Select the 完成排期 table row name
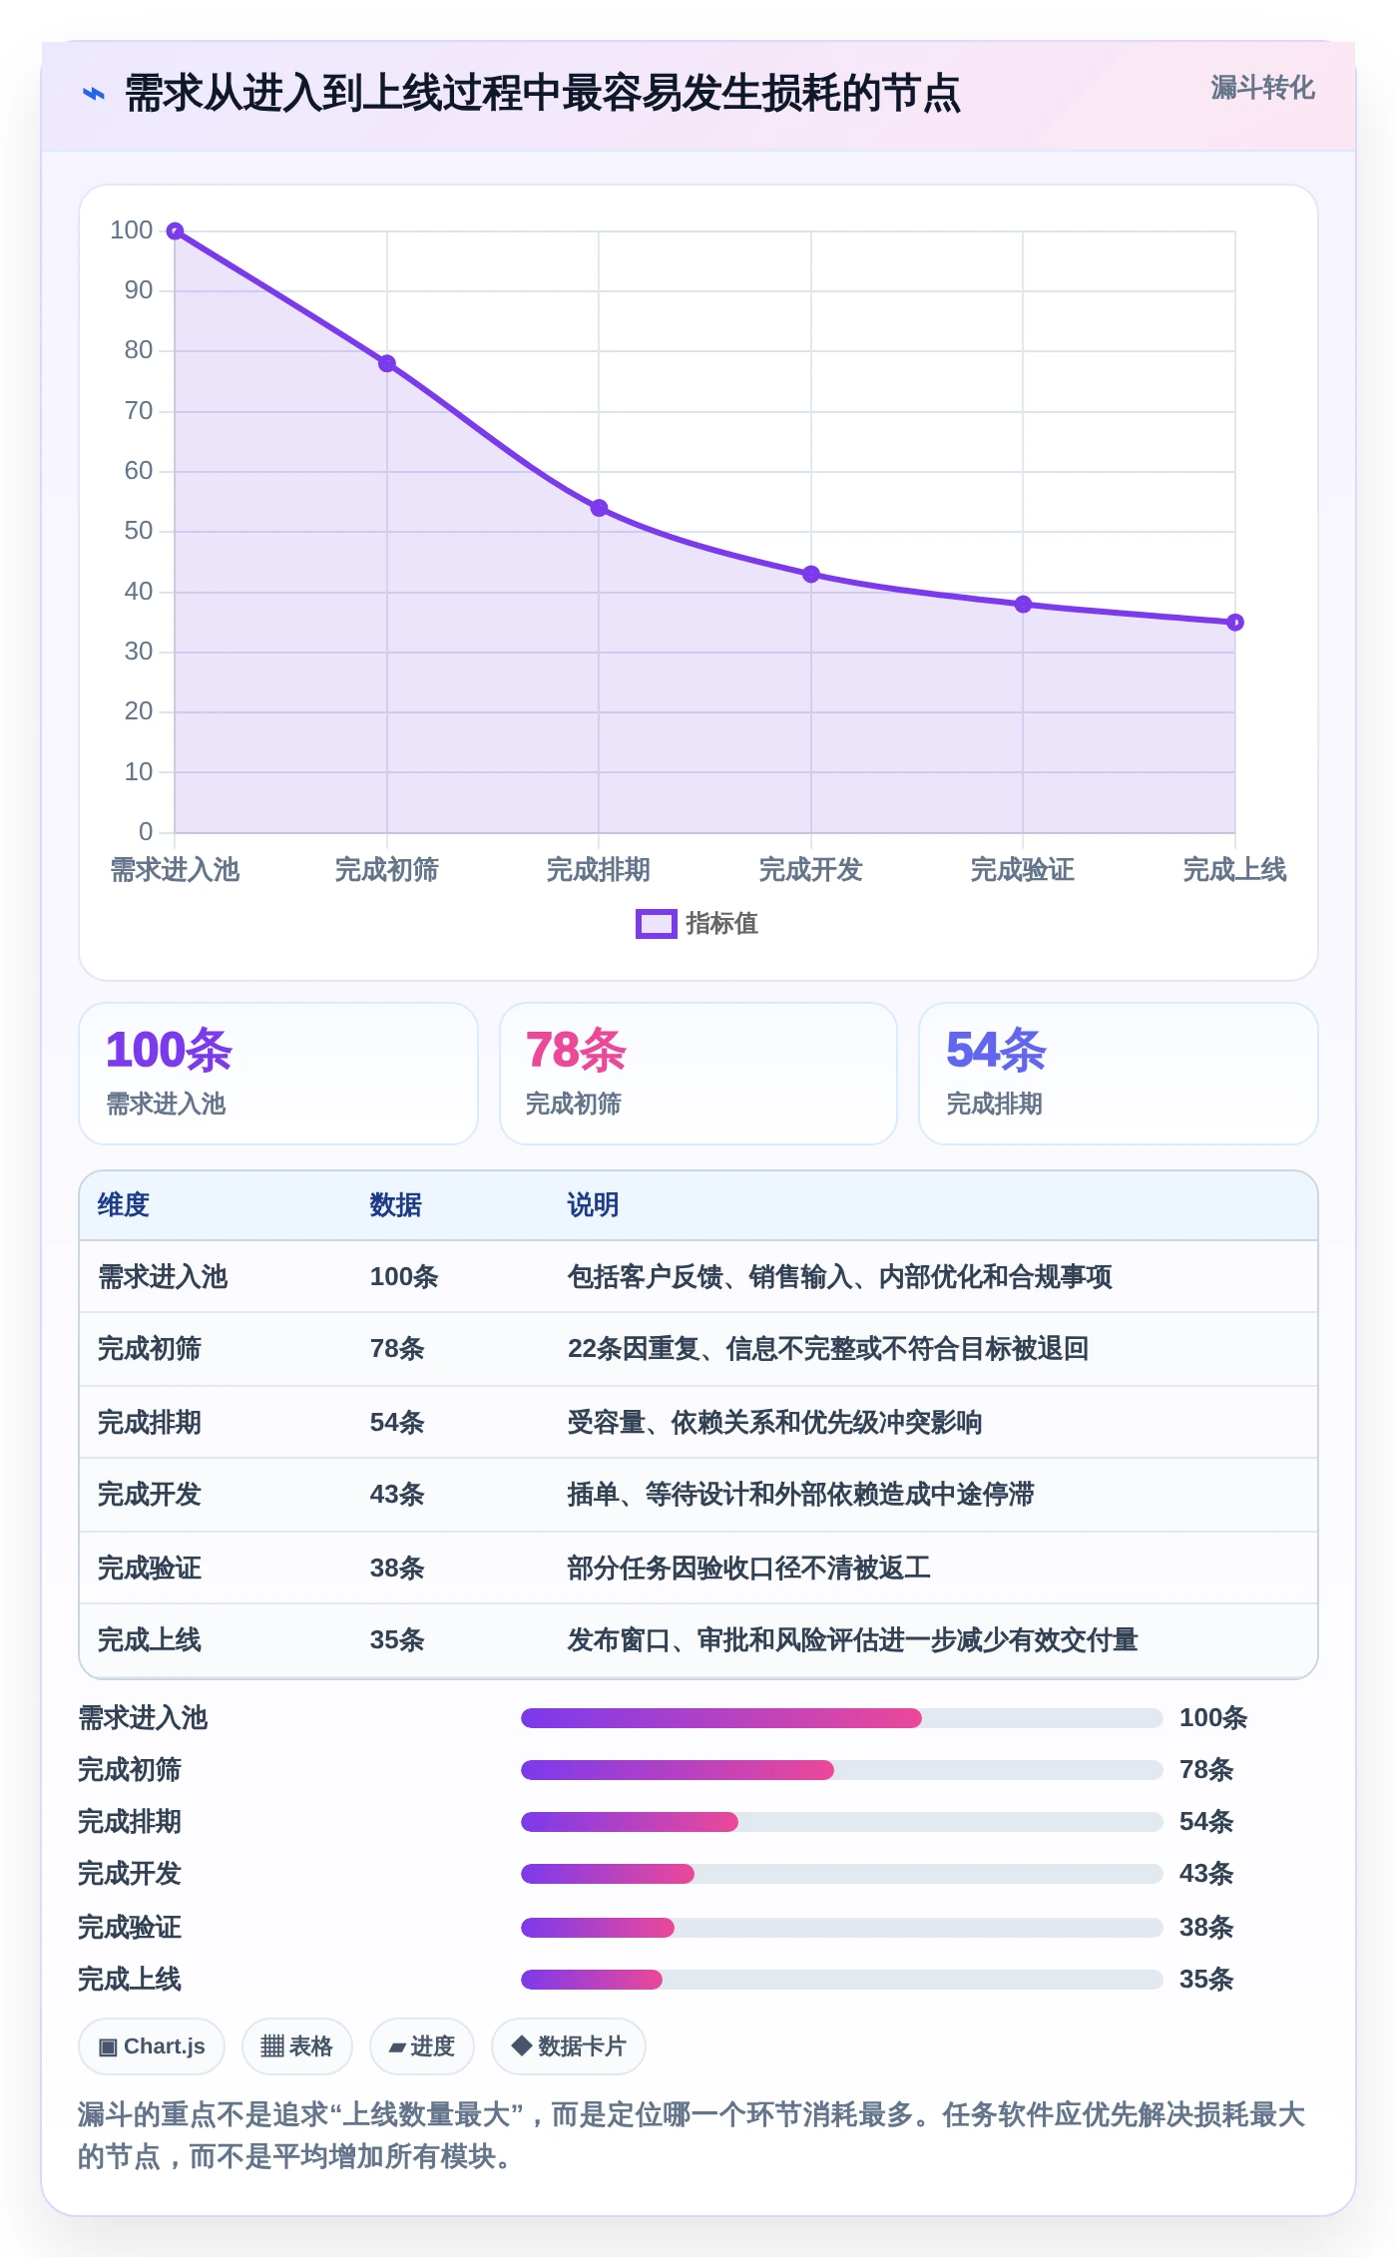Screen dimensions: 1397x2257 150,1423
